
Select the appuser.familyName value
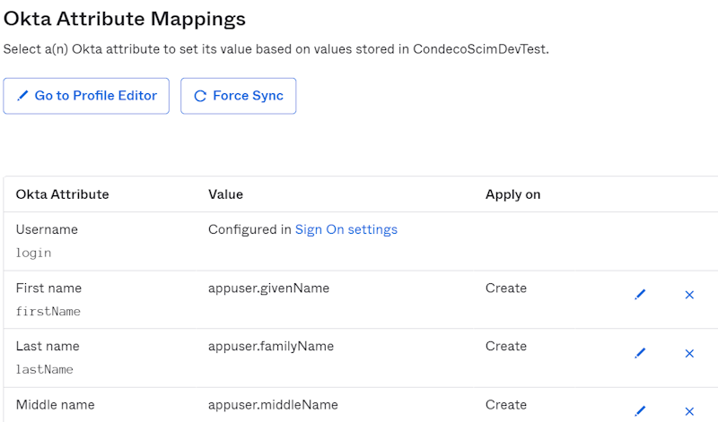[x=271, y=346]
